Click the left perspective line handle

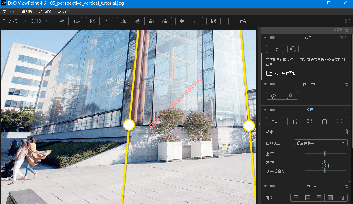pos(129,125)
